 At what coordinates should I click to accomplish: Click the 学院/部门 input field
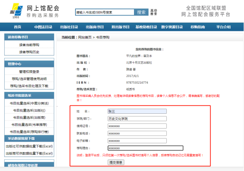[137, 119]
